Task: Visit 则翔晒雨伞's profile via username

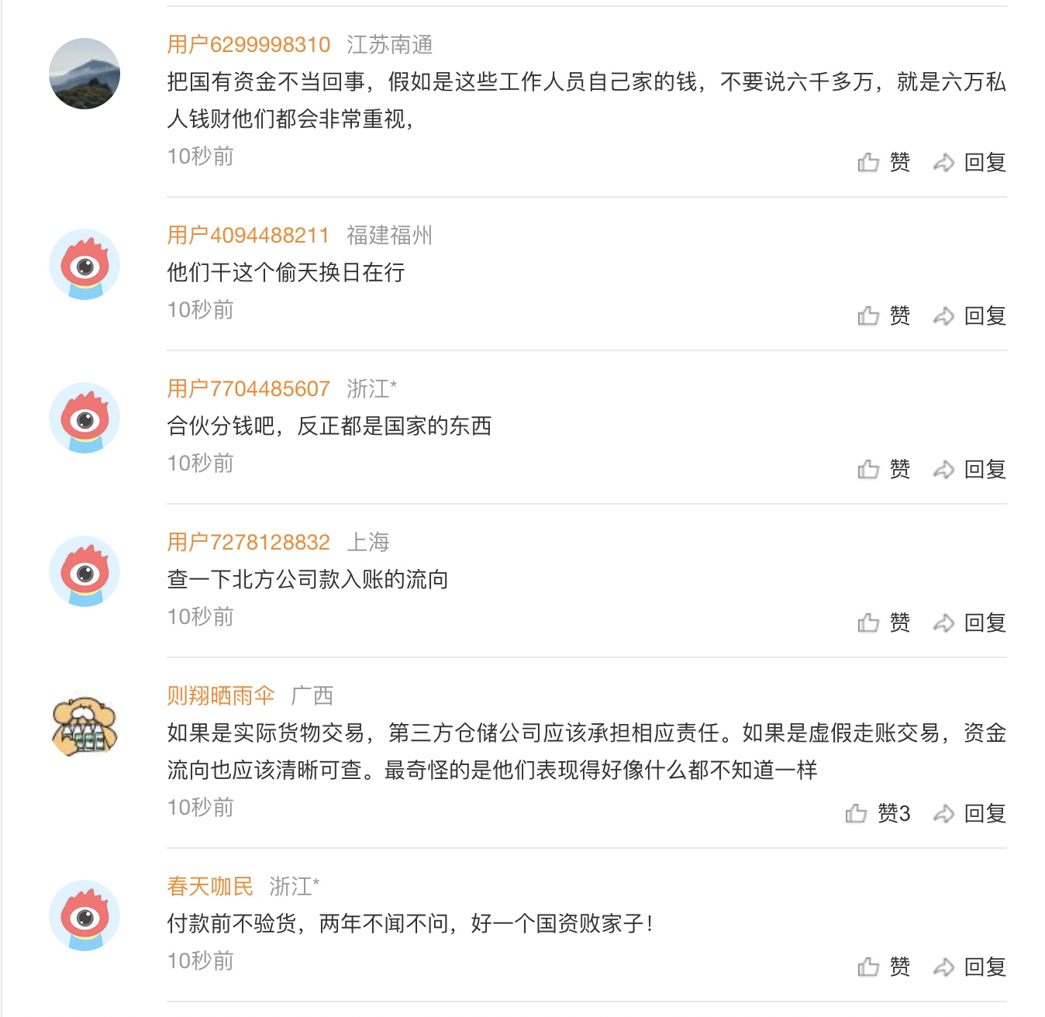Action: pos(221,696)
